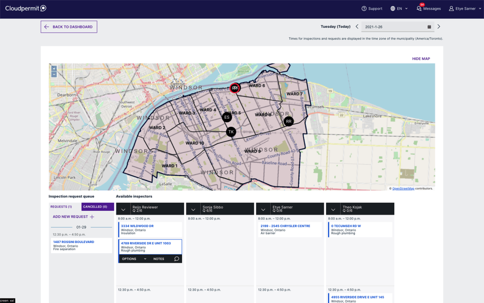Expand Reijo Reviewer inspector column

coord(124,209)
